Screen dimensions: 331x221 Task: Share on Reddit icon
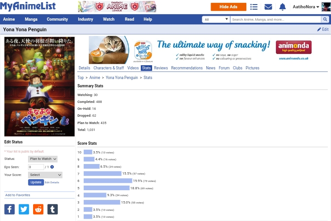(38, 209)
